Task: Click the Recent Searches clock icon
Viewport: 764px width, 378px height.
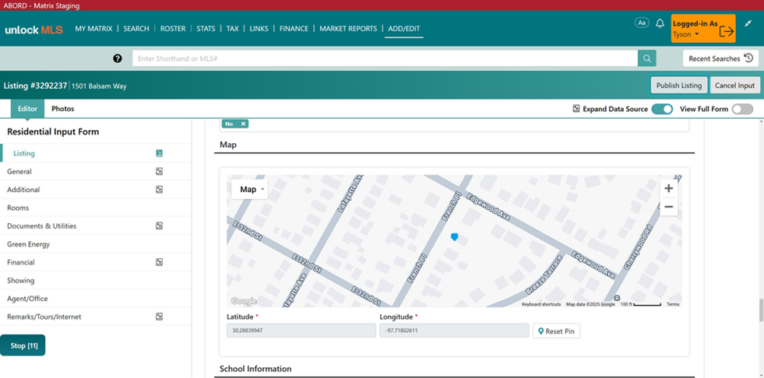Action: [x=748, y=58]
